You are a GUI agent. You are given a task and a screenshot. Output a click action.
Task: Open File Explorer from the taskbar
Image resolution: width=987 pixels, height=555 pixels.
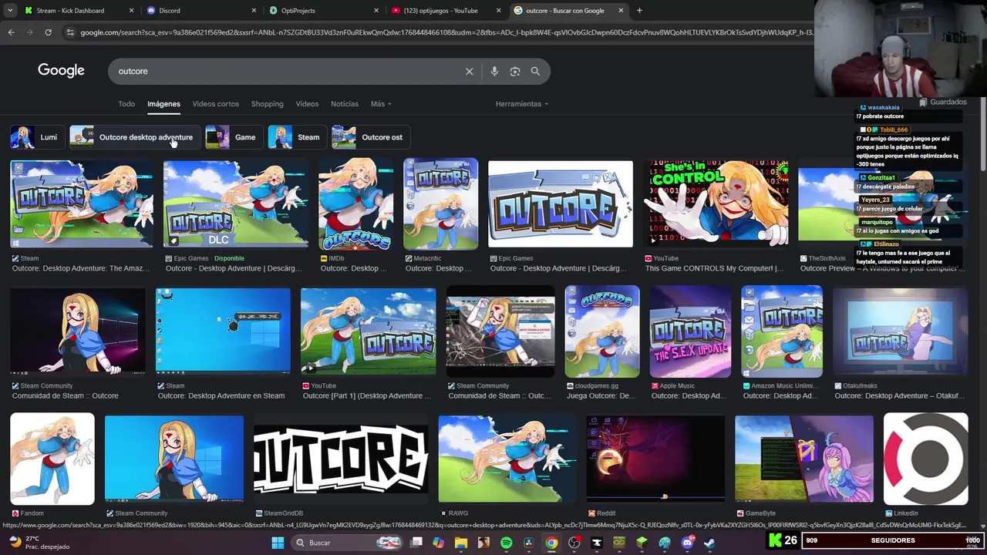coord(461,543)
